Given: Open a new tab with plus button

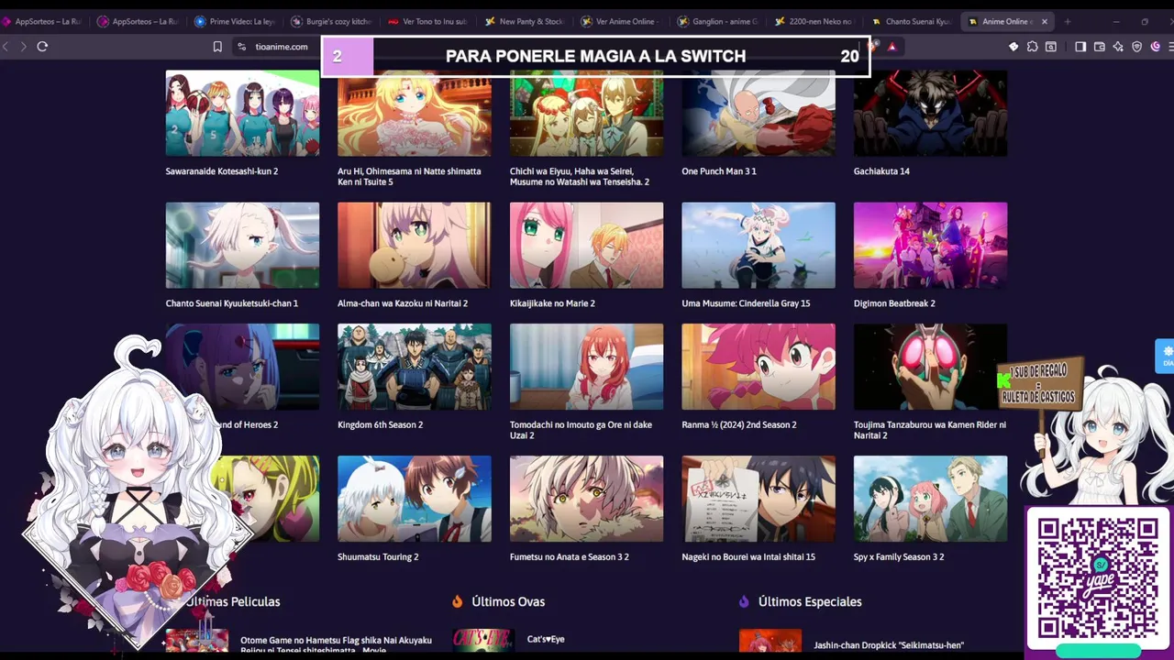Looking at the screenshot, I should [1067, 21].
